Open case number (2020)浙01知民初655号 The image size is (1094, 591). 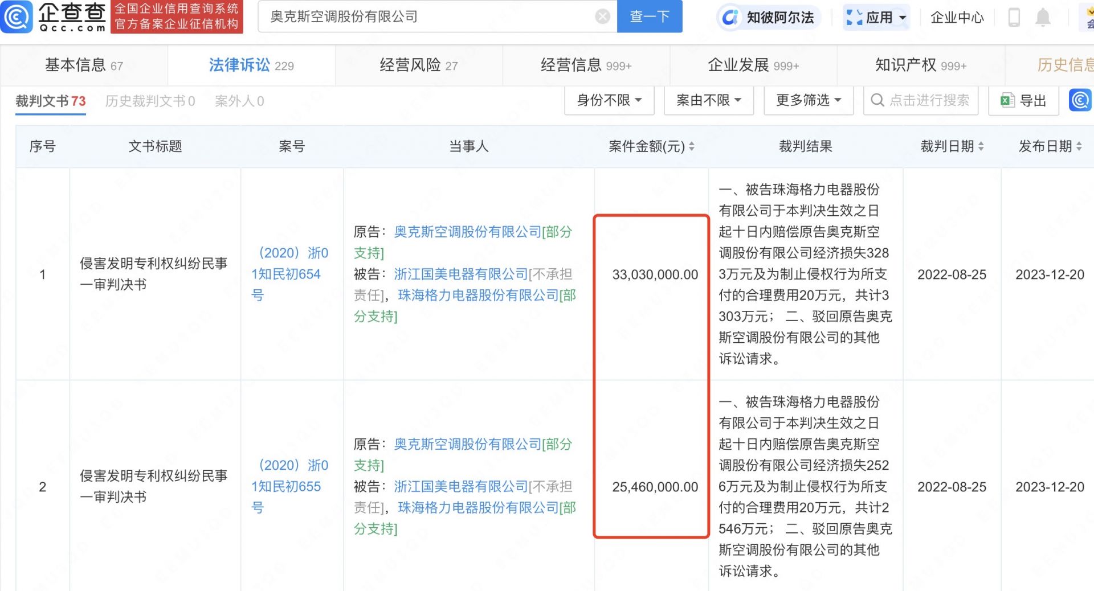point(290,486)
